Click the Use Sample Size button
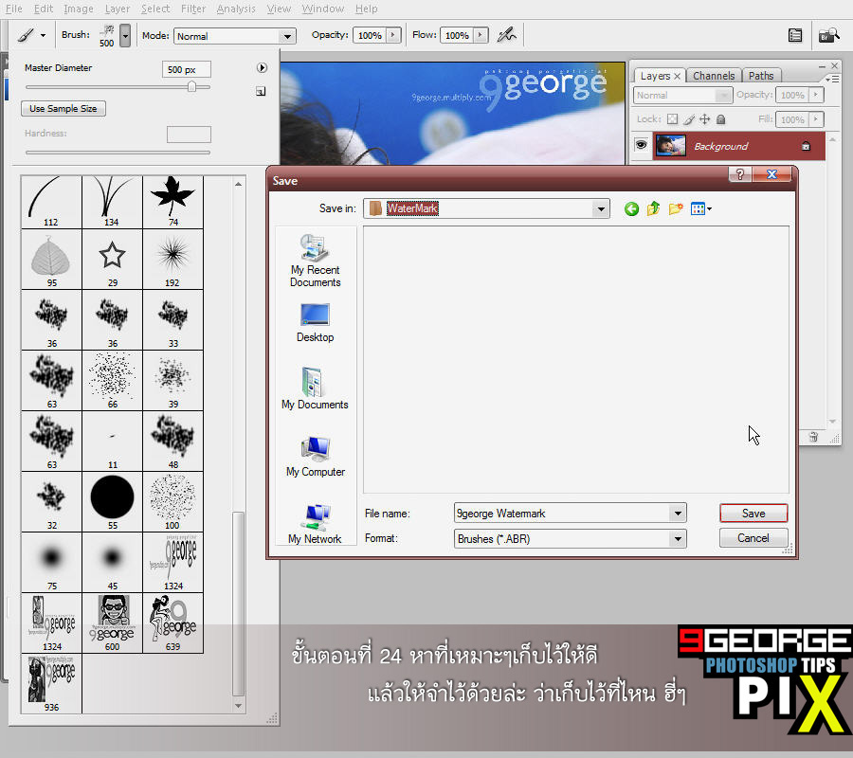The image size is (853, 758). point(64,109)
